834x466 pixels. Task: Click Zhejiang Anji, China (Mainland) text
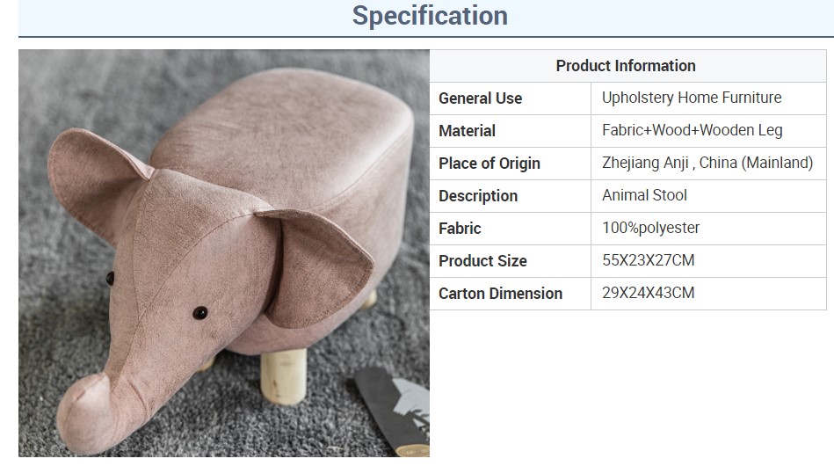[707, 163]
